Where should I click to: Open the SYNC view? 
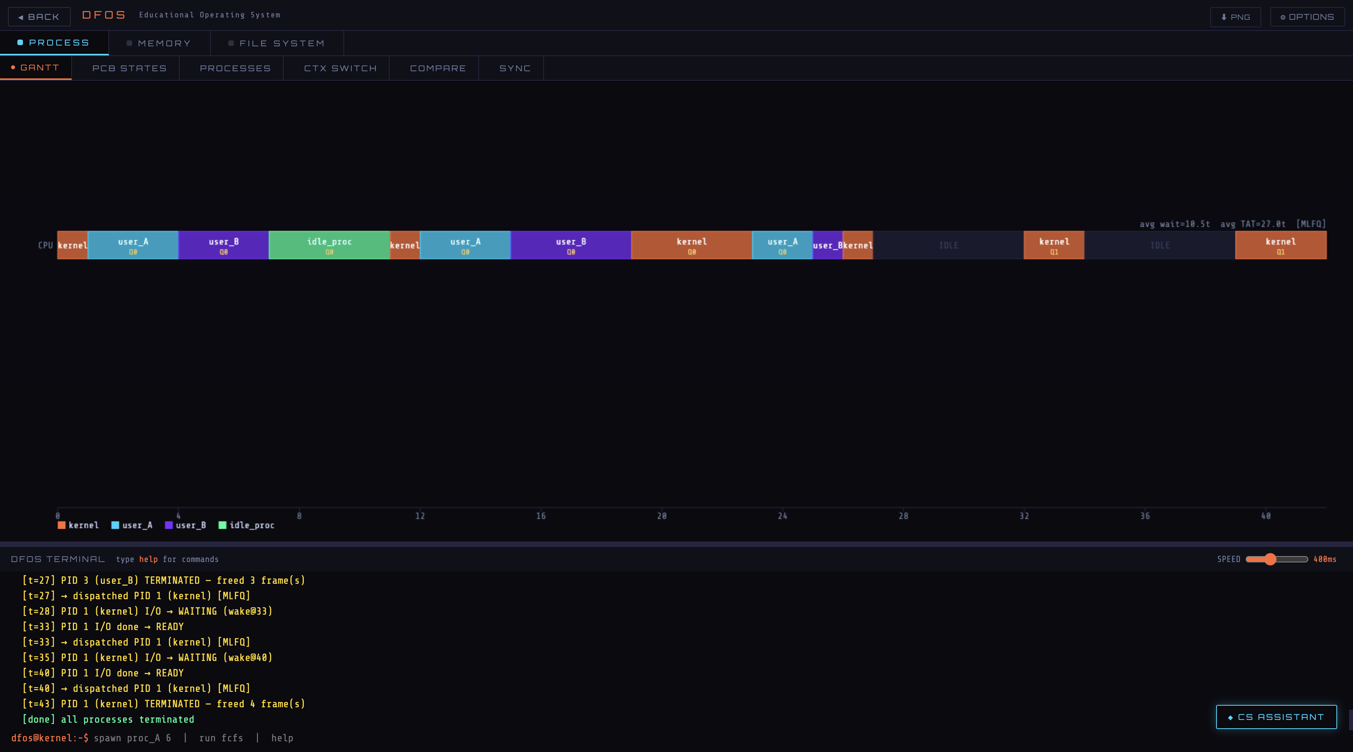(x=514, y=68)
